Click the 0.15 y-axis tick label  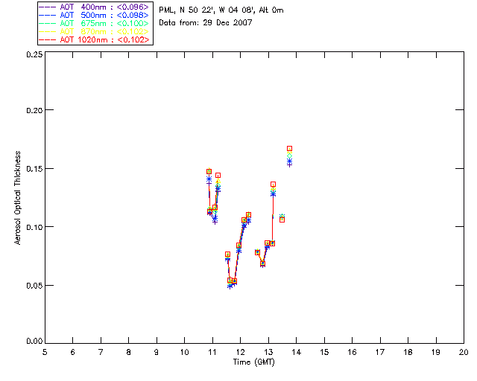click(x=34, y=169)
